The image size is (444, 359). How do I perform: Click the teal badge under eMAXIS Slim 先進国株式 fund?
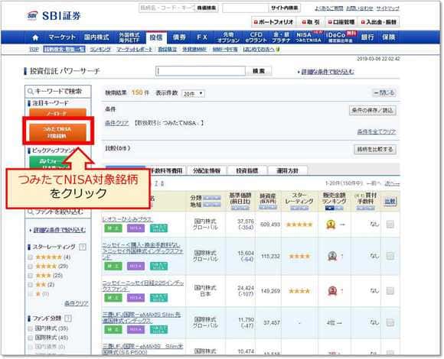pyautogui.click(x=158, y=329)
